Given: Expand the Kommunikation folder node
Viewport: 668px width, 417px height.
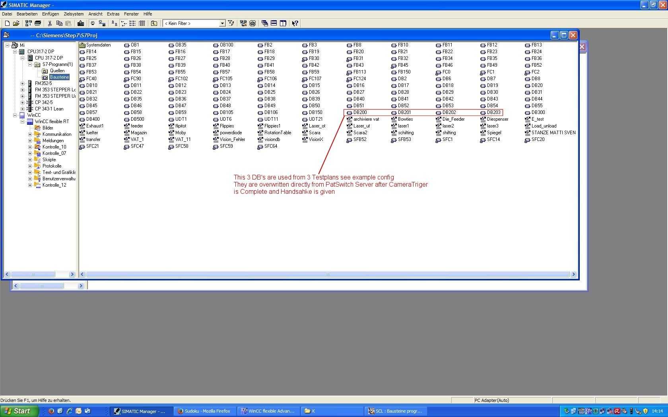Looking at the screenshot, I should [30, 134].
